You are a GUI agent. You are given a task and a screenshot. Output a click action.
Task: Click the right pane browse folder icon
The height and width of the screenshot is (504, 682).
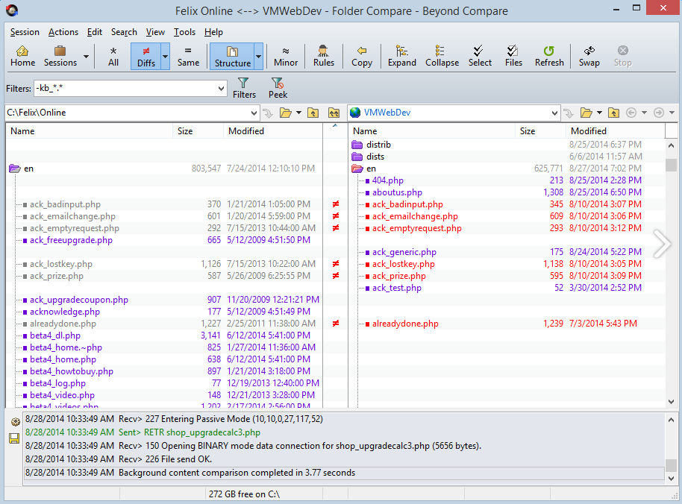(x=586, y=113)
